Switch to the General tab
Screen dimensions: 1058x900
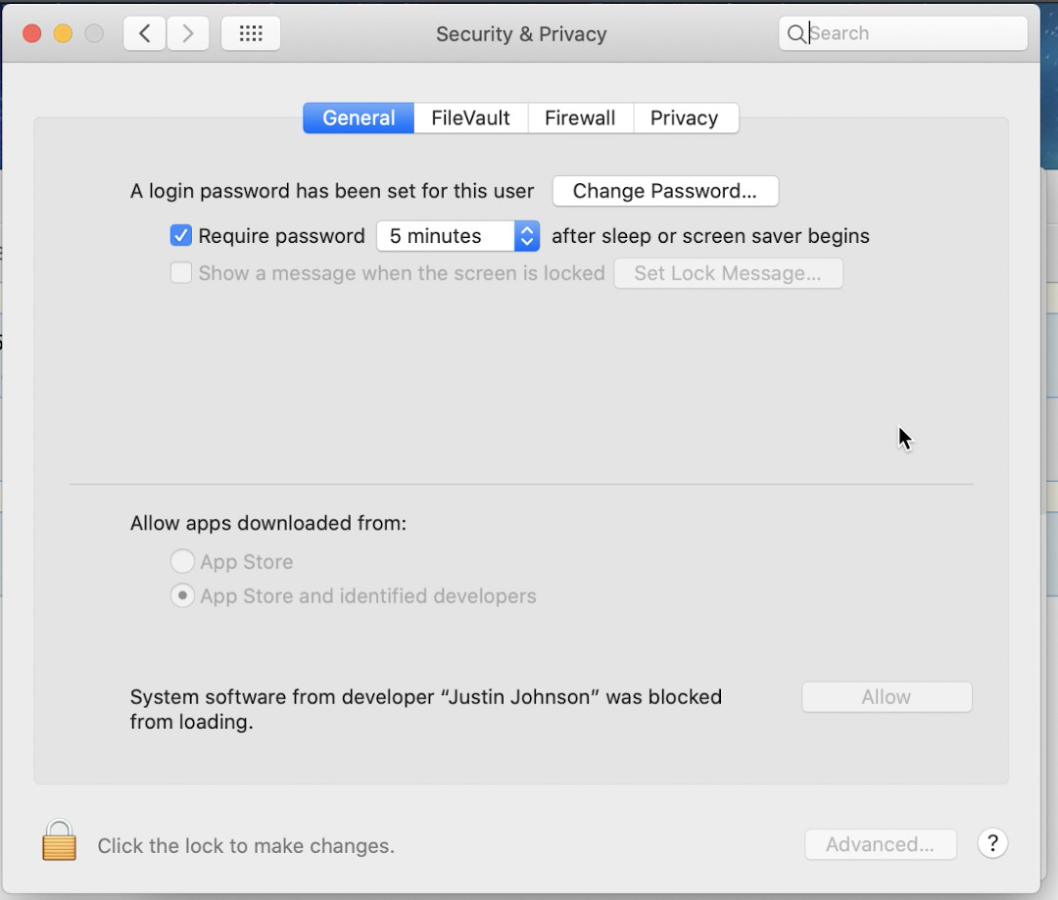point(359,118)
